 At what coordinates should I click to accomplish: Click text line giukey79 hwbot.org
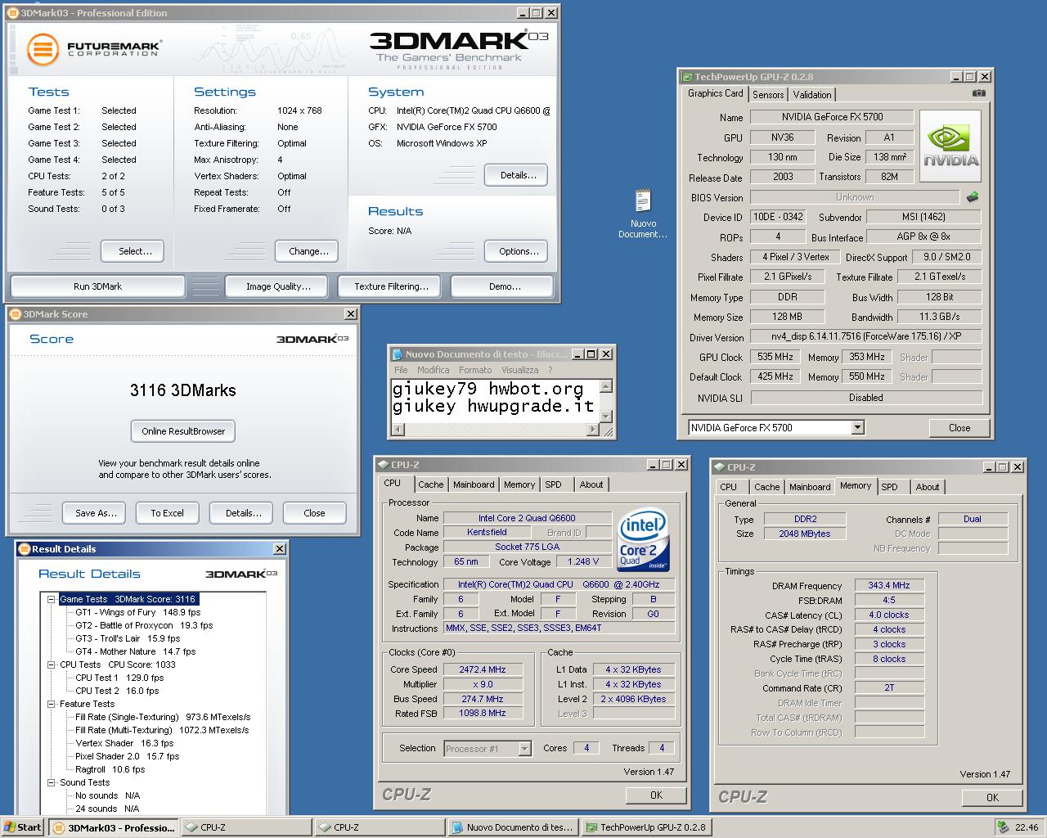(488, 389)
